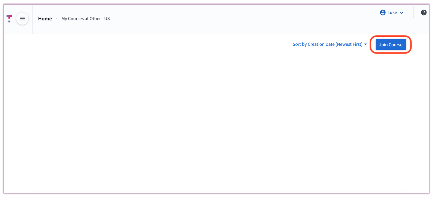
Task: Click the vertical divider left of help icon
Action: [x=413, y=13]
